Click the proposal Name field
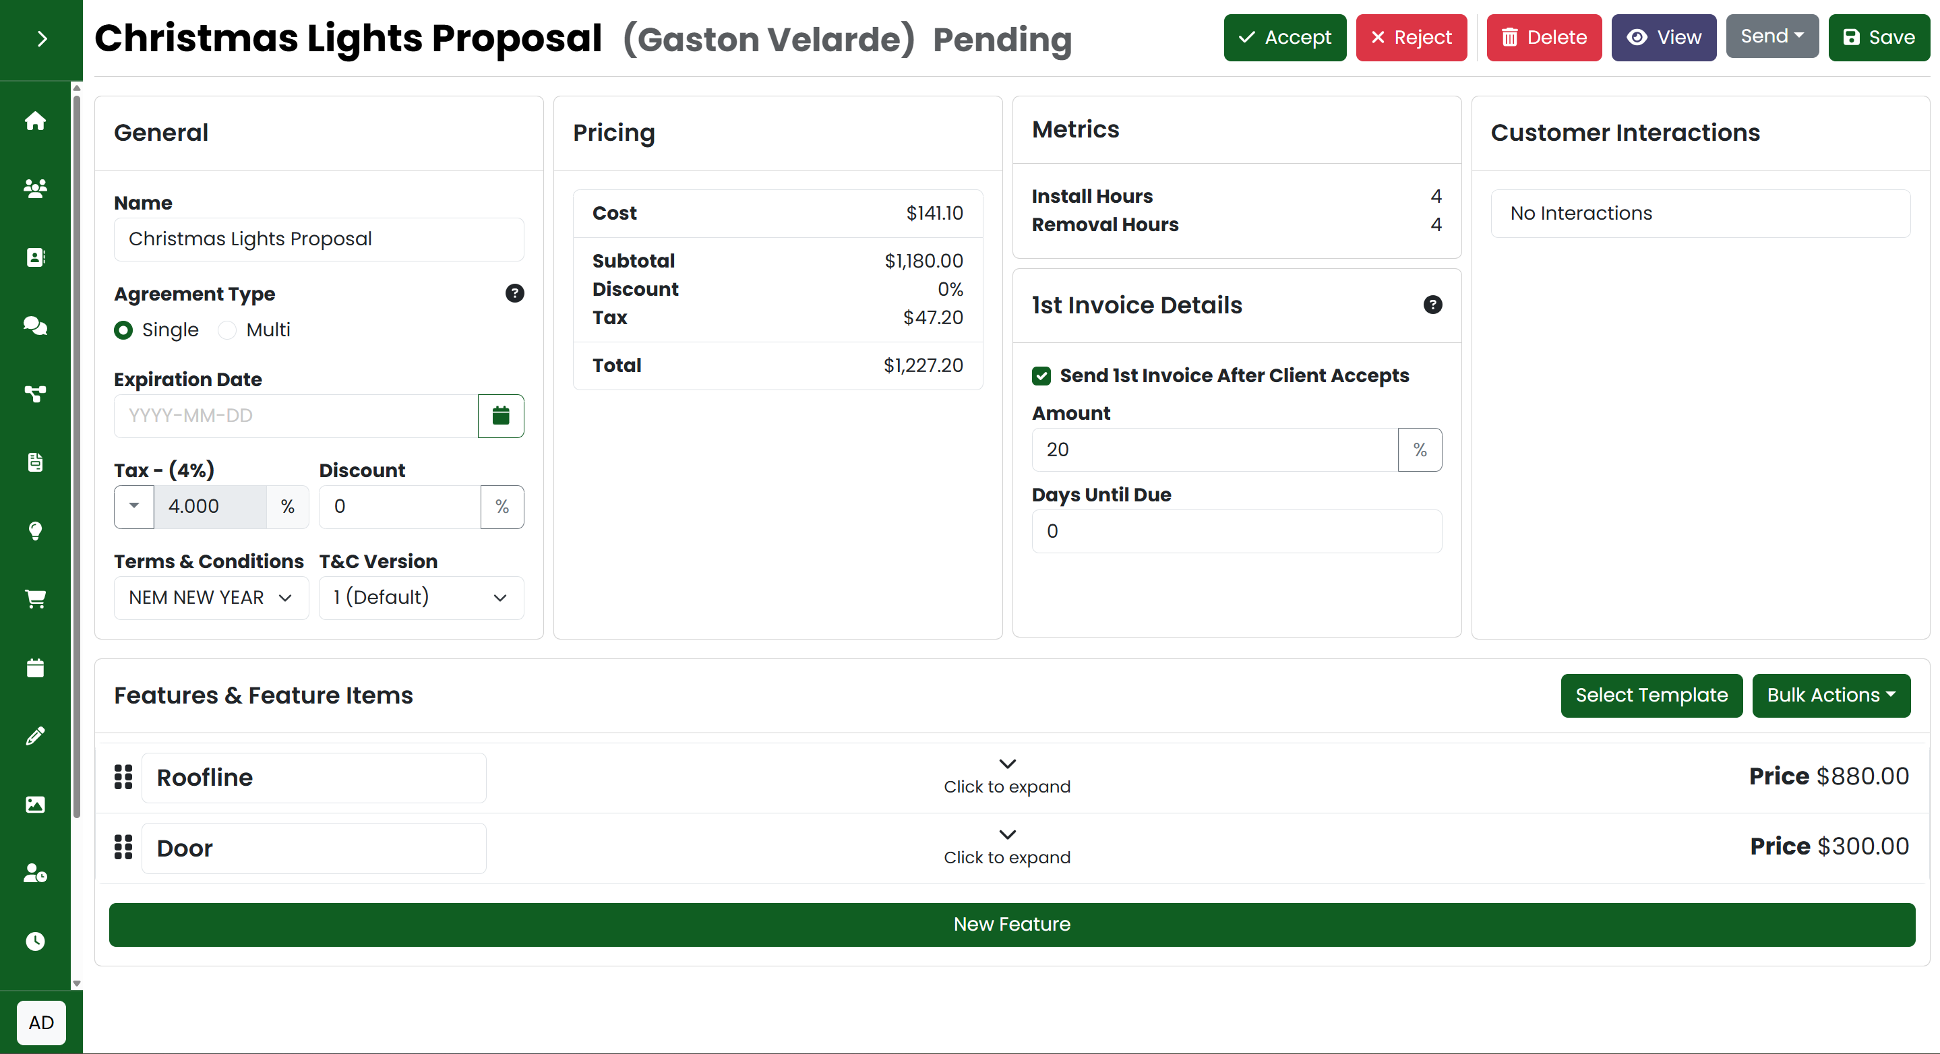Viewport: 1940px width, 1054px height. point(319,239)
